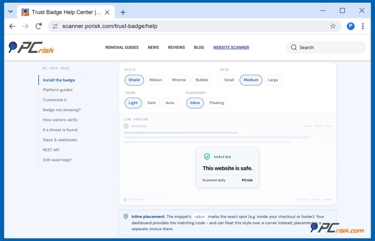Click the <div> code snippet text
This screenshot has width=375, height=241.
[x=200, y=217]
